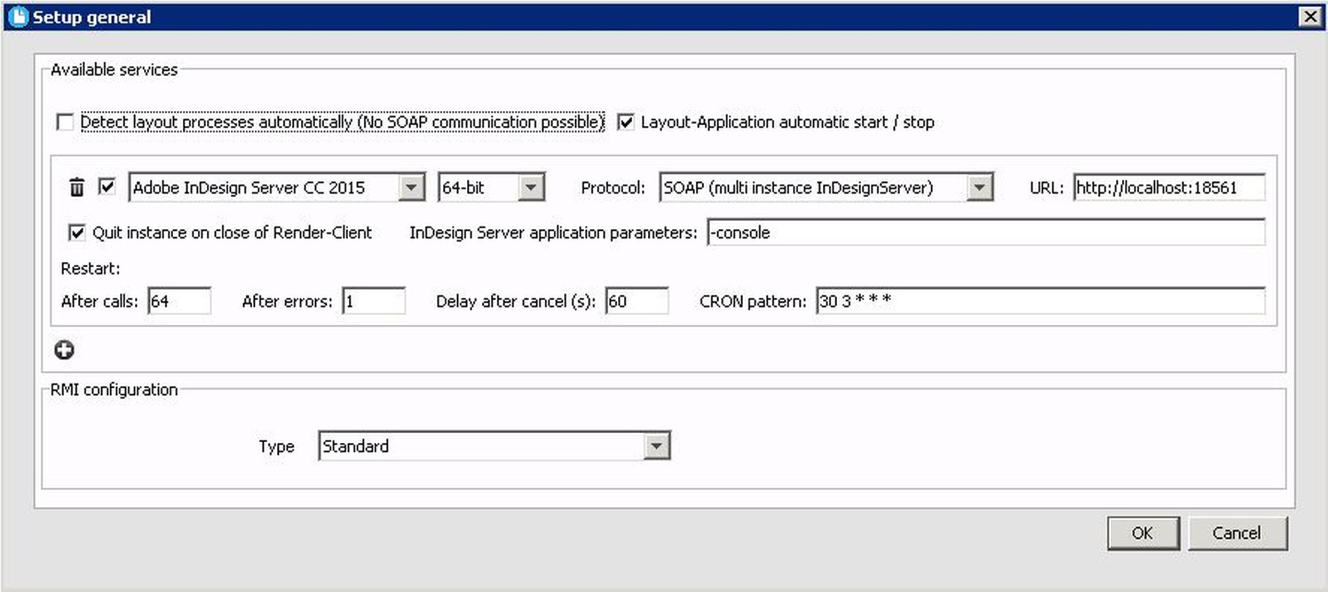Focus the InDesign Server application parameters field
Viewport: 1328px width, 592px height.
point(986,233)
